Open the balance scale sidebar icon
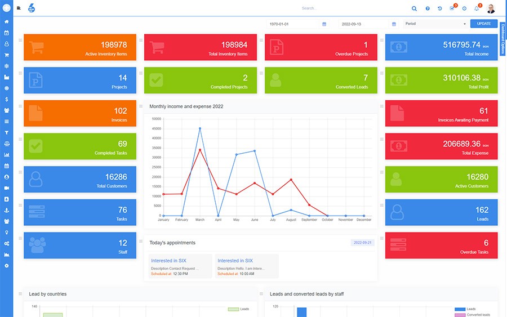The width and height of the screenshot is (507, 317). coord(6,144)
